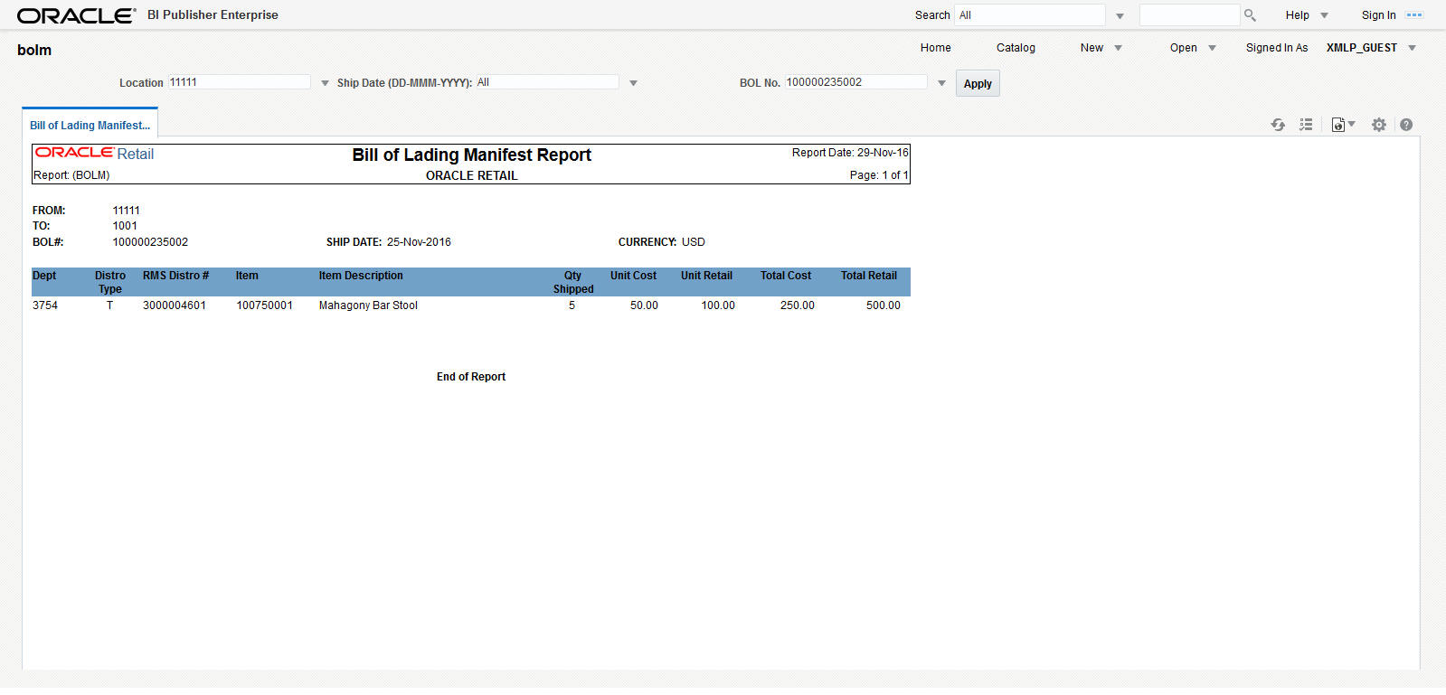Expand the output format dropdown arrow beside the document icon
Screen dimensions: 1446x695
pyautogui.click(x=1352, y=125)
